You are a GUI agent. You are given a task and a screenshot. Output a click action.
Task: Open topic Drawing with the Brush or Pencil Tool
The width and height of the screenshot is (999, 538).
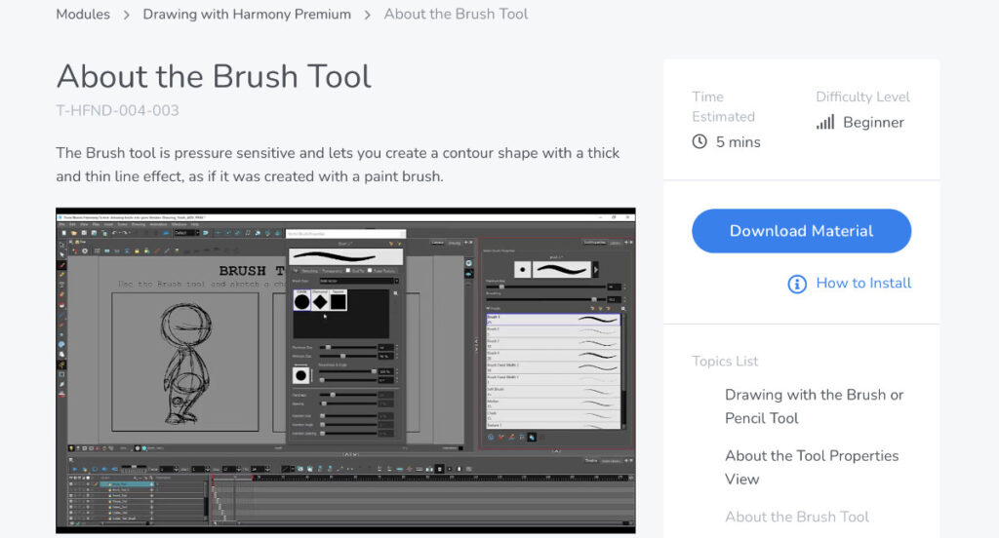(815, 406)
